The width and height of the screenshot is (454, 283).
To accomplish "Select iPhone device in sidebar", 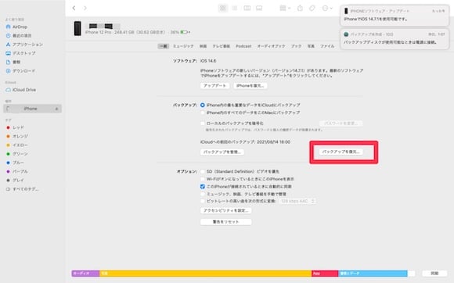I will pos(32,109).
